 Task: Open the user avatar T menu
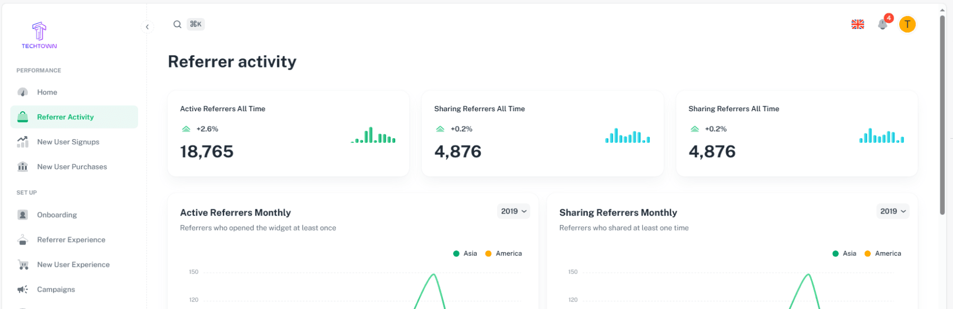point(907,24)
